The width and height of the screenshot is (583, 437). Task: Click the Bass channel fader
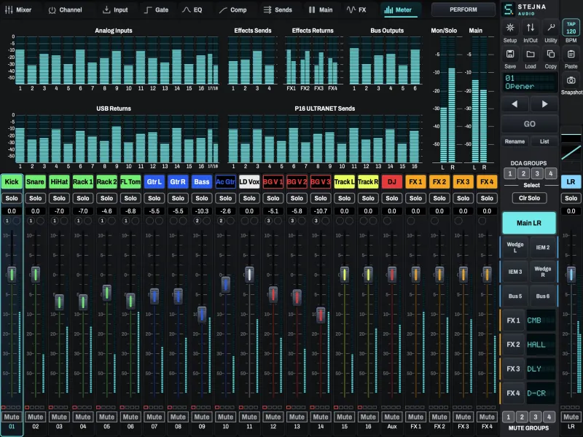pyautogui.click(x=202, y=315)
